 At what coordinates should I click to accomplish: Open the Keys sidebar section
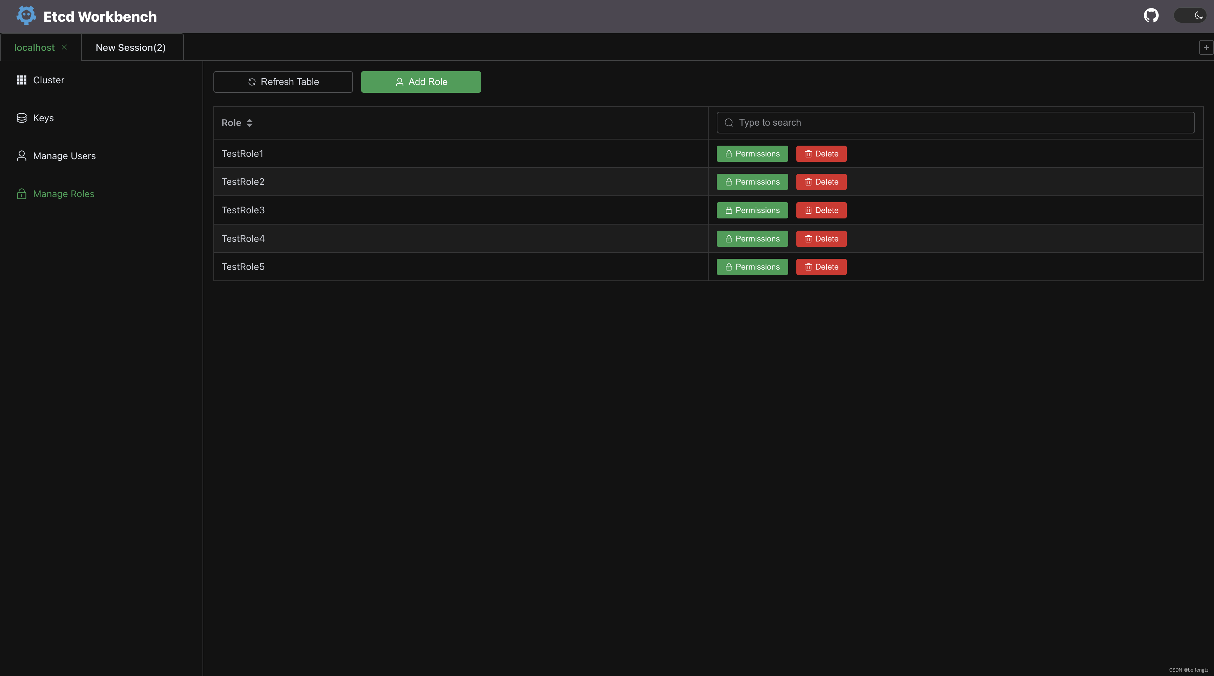[x=101, y=118]
